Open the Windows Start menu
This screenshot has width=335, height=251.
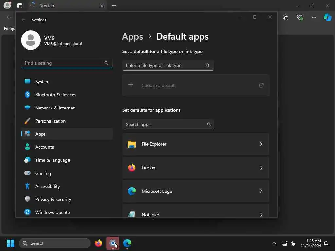pyautogui.click(x=10, y=243)
